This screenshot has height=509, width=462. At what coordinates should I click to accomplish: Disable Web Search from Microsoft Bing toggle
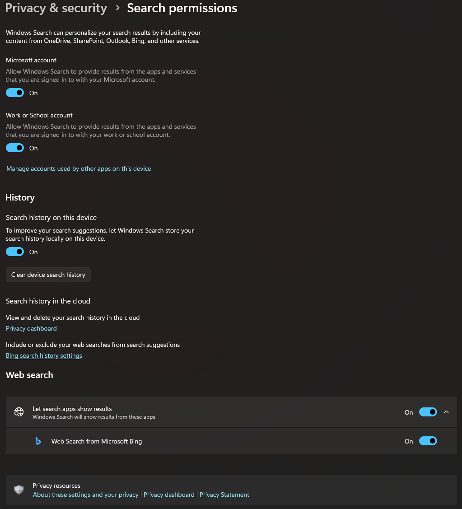428,441
